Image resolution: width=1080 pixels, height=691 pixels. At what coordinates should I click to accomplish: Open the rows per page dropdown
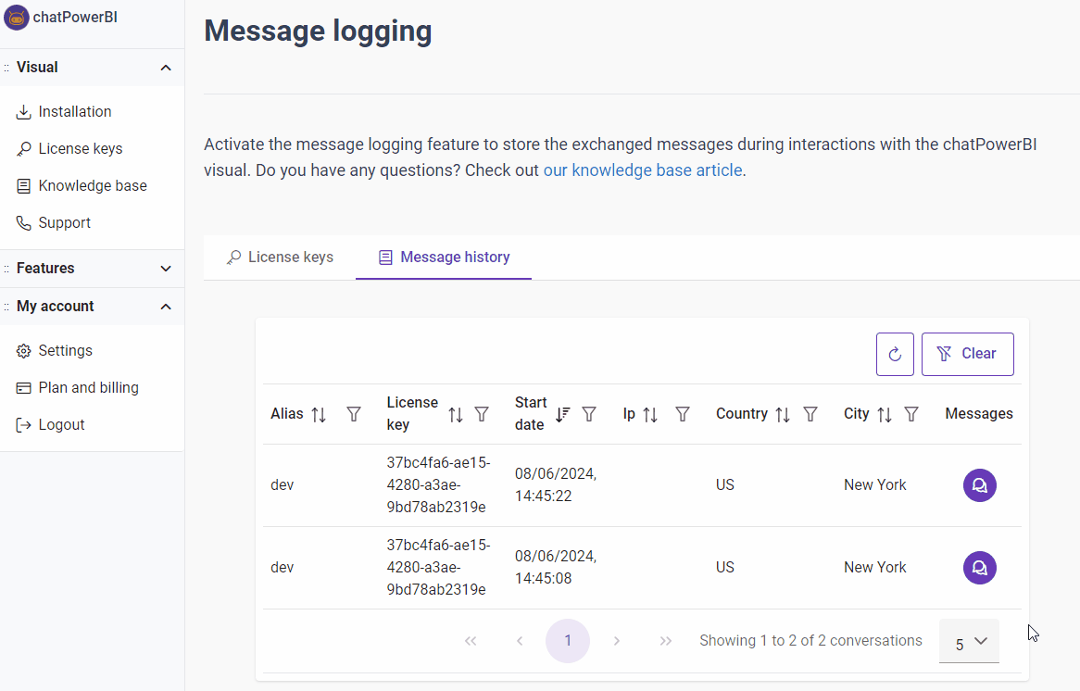pos(969,641)
